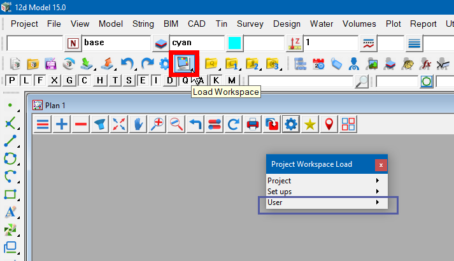Click the Load Workspace toolbar icon
This screenshot has width=454, height=261.
(184, 64)
